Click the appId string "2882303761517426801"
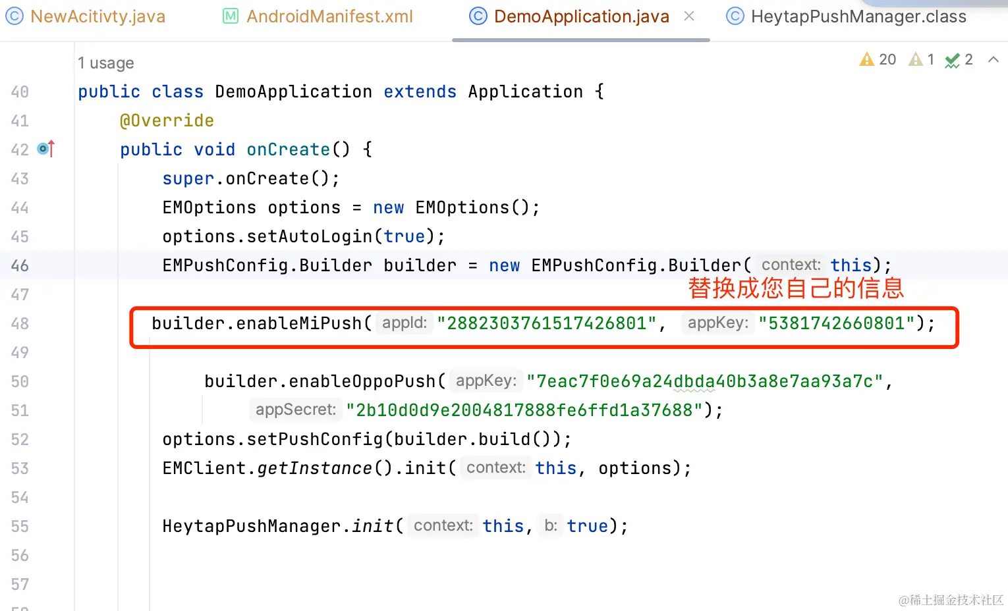The image size is (1008, 611). [547, 323]
